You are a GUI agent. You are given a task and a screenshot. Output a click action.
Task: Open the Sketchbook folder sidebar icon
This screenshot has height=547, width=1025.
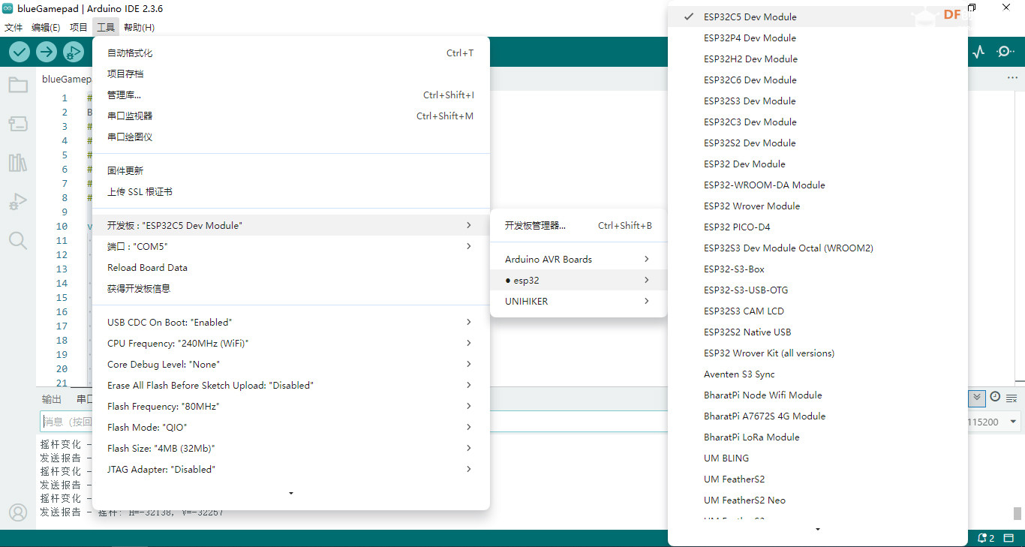coord(18,85)
